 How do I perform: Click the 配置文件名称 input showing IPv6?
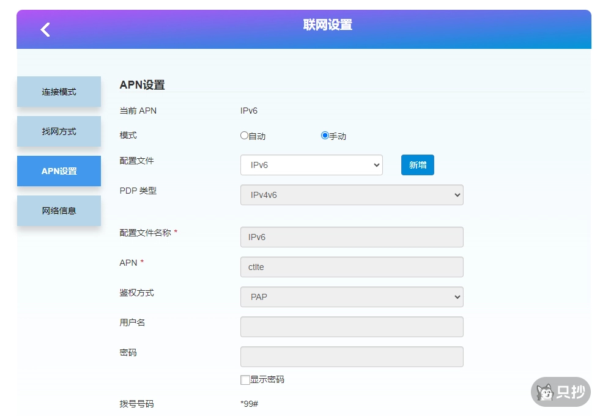(352, 237)
